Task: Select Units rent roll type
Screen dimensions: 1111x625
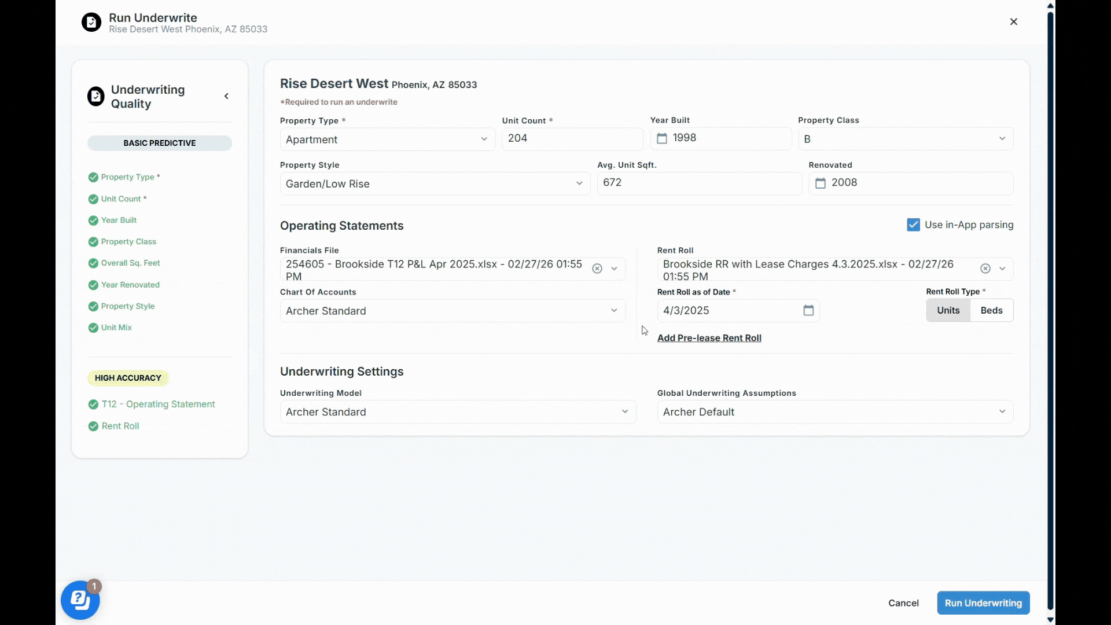Action: click(948, 311)
